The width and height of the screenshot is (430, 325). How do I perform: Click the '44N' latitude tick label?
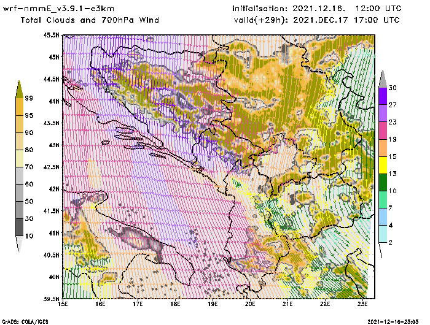[x=54, y=101]
